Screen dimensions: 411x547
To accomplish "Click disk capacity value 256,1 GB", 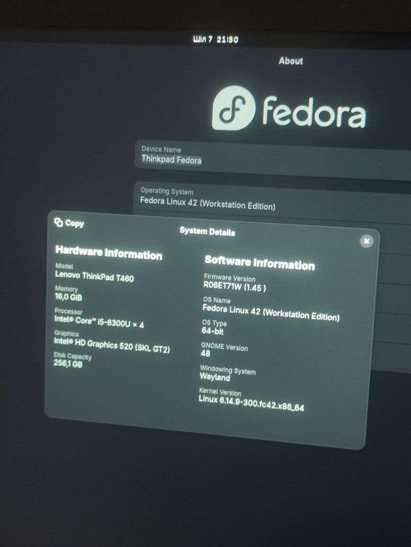I will click(68, 363).
